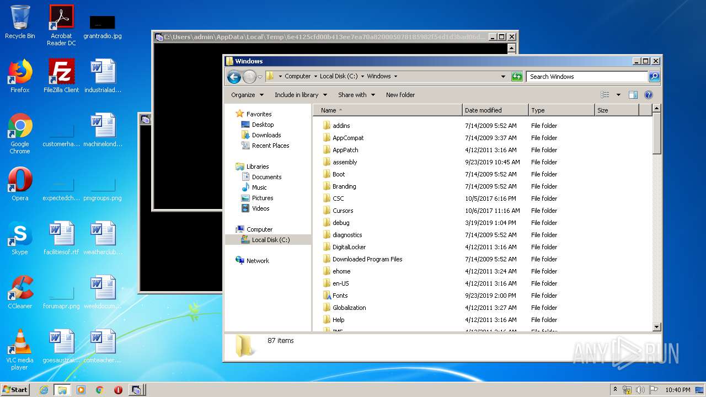The image size is (706, 397).
Task: Launch Skype desktop shortcut
Action: pyautogui.click(x=20, y=238)
